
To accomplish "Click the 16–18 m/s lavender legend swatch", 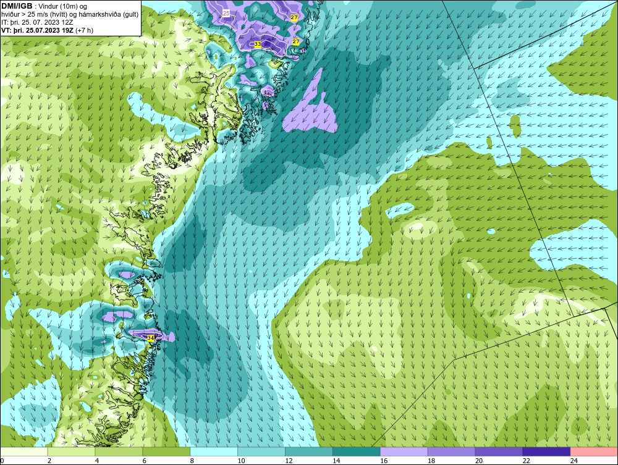I will [x=404, y=451].
